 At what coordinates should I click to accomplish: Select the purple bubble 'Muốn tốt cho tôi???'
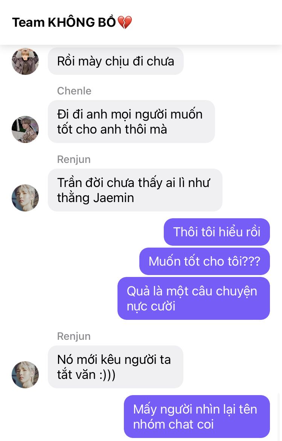[x=204, y=261]
